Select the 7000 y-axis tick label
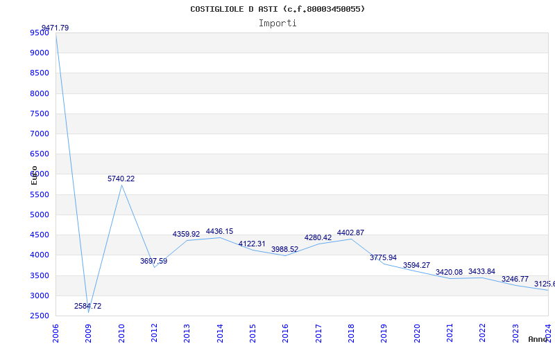The image size is (555, 346). [40, 134]
